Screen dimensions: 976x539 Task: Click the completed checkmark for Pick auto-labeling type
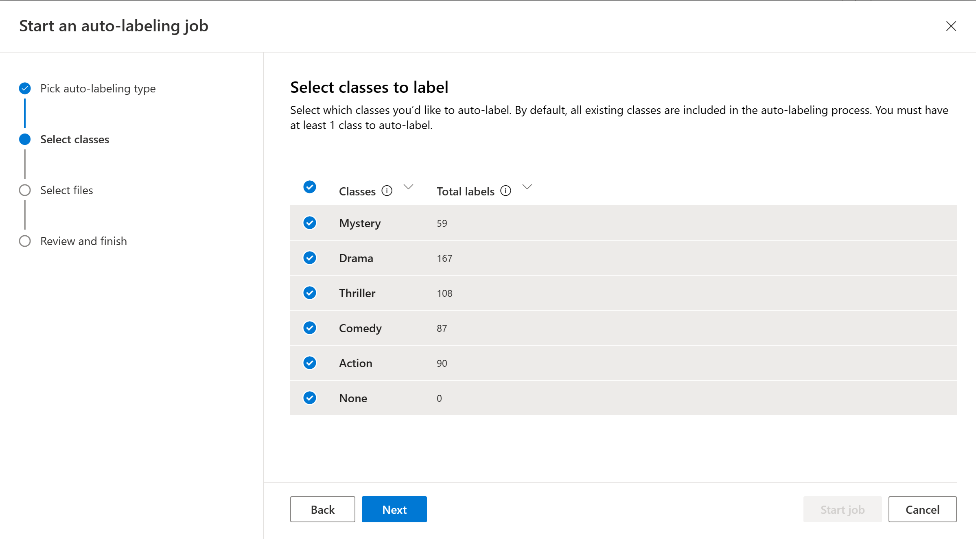point(24,88)
